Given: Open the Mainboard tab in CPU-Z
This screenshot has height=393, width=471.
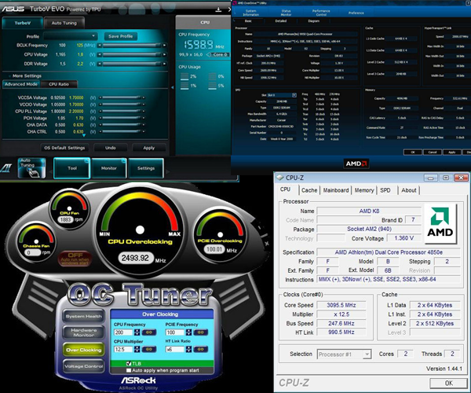Looking at the screenshot, I should point(336,190).
